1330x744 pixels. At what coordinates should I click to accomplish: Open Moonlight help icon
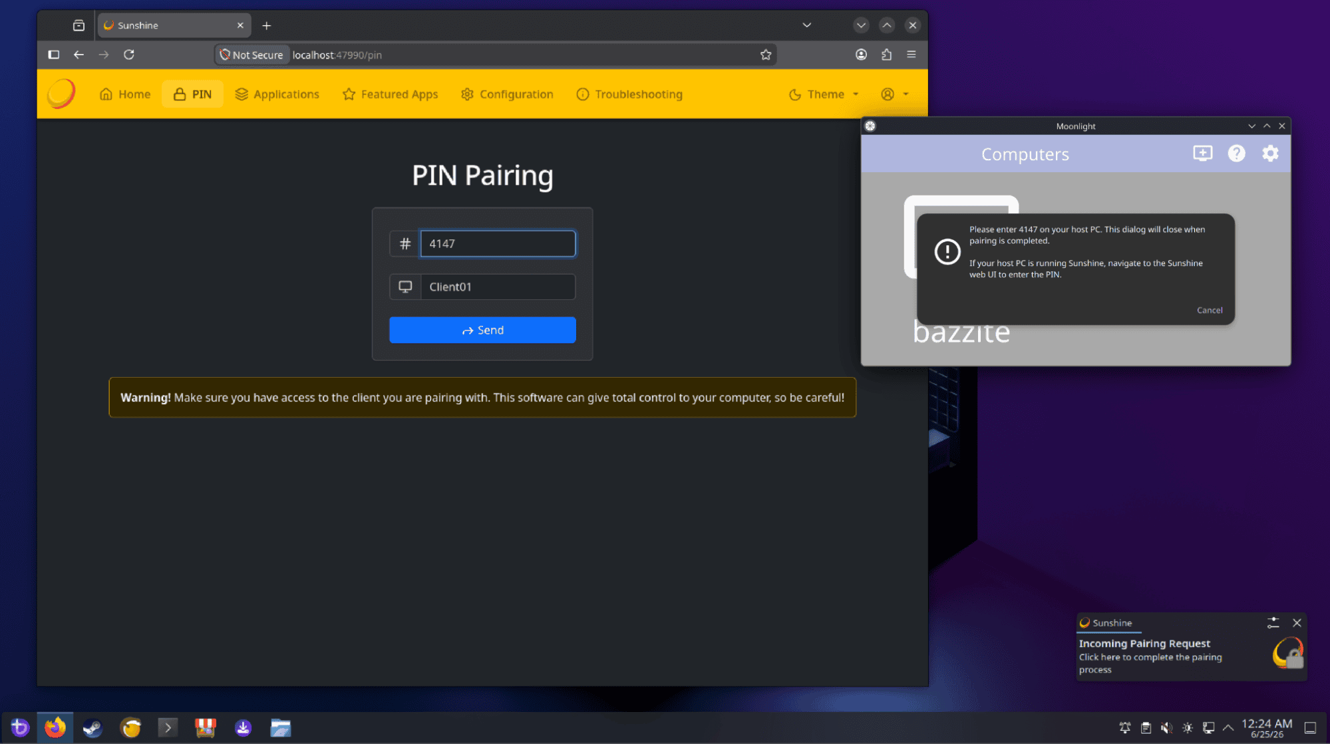pos(1236,154)
